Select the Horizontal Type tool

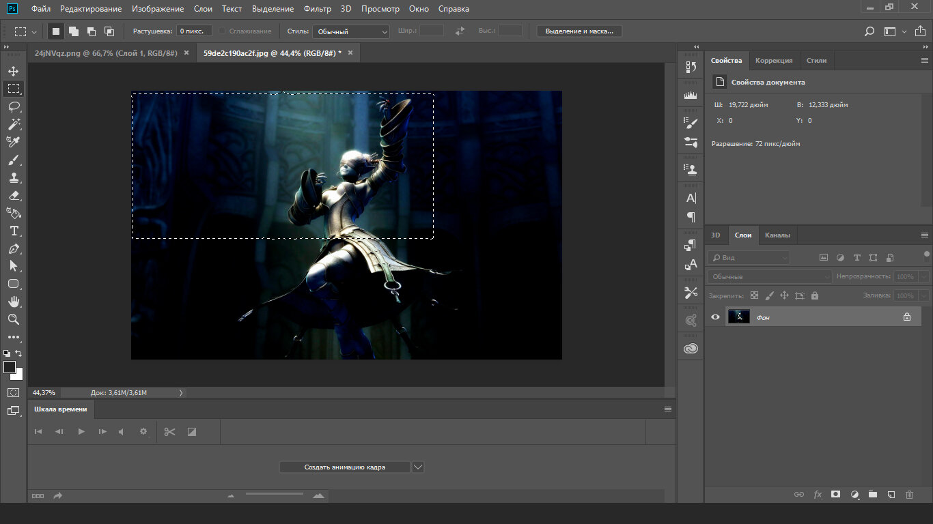click(x=14, y=231)
